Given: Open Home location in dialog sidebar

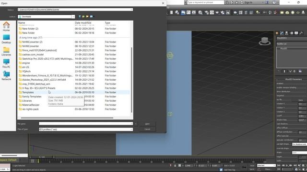Looking at the screenshot, I should point(6,27).
